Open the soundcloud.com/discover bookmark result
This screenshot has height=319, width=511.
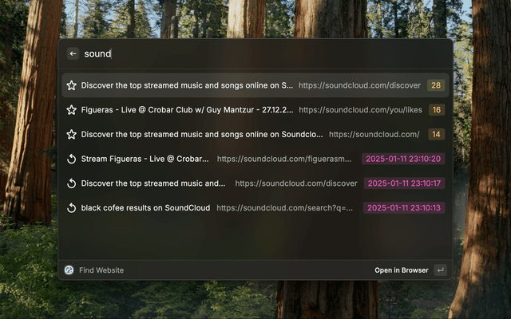point(187,85)
